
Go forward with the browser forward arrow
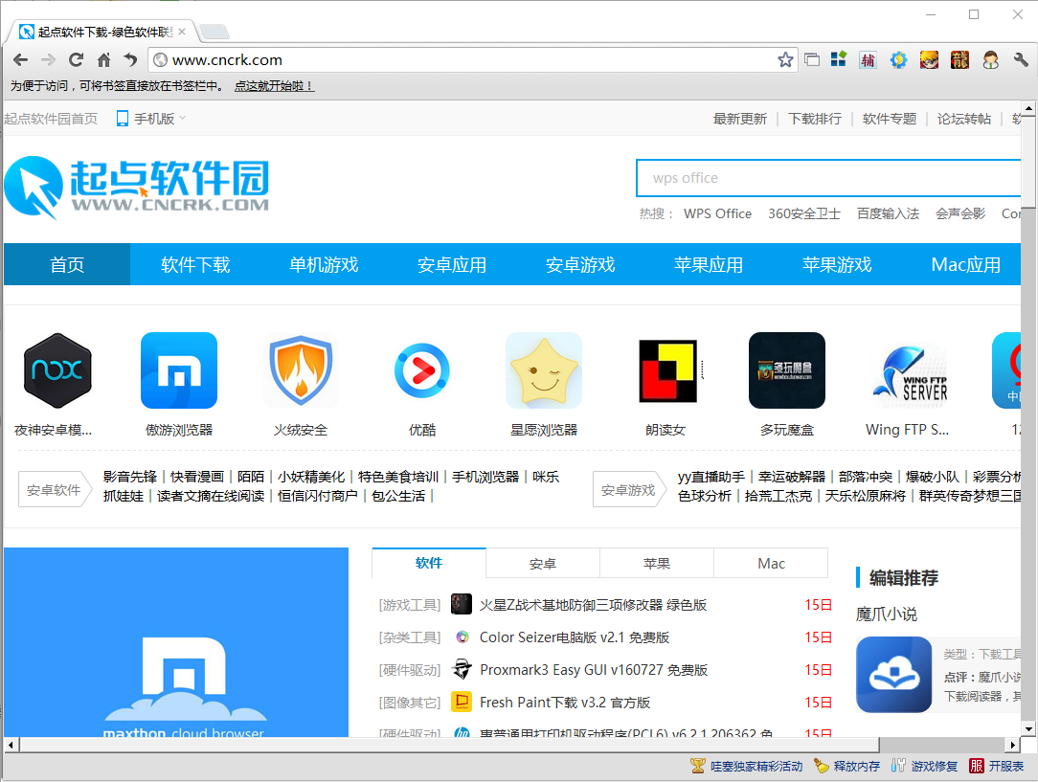[48, 60]
